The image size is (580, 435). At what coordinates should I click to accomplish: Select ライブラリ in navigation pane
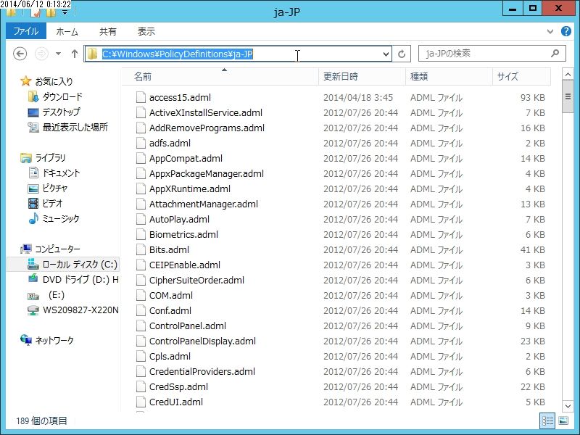point(50,158)
